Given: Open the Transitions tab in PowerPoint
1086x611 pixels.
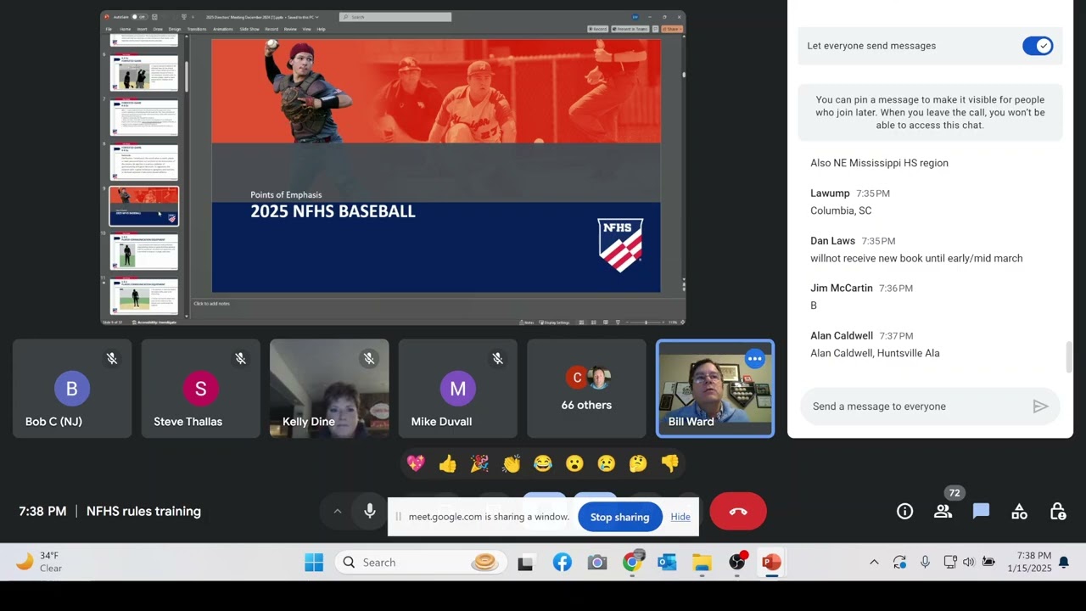Looking at the screenshot, I should click(197, 29).
